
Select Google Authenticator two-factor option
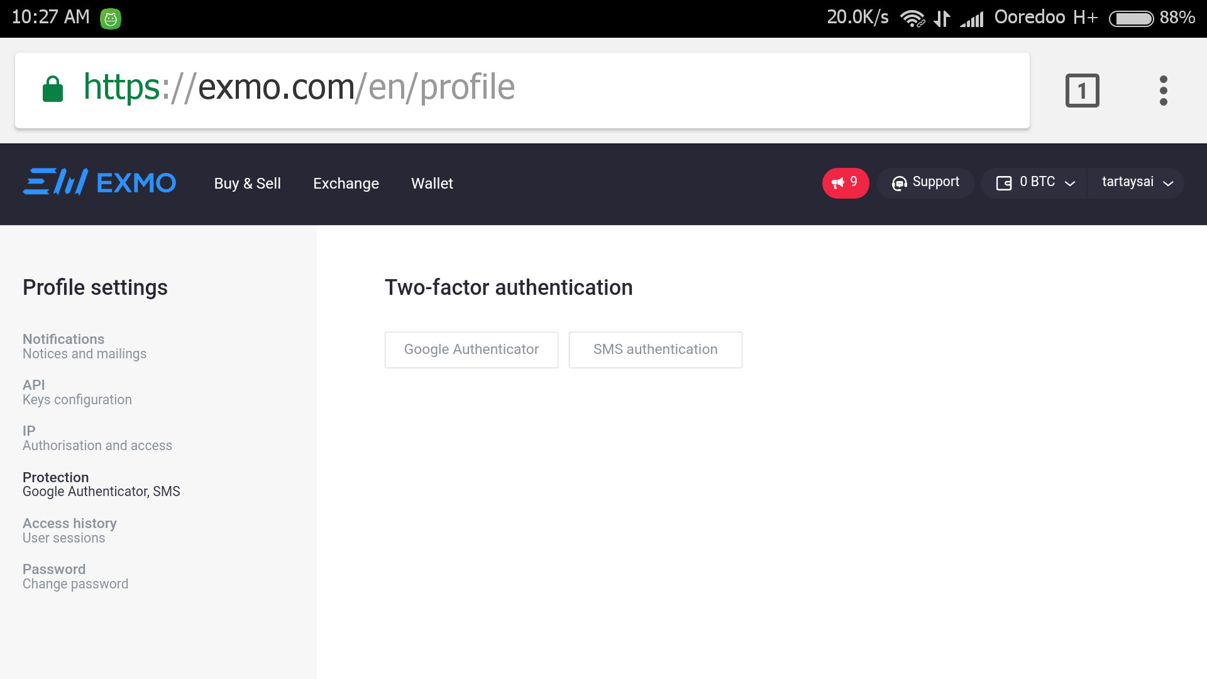point(471,349)
